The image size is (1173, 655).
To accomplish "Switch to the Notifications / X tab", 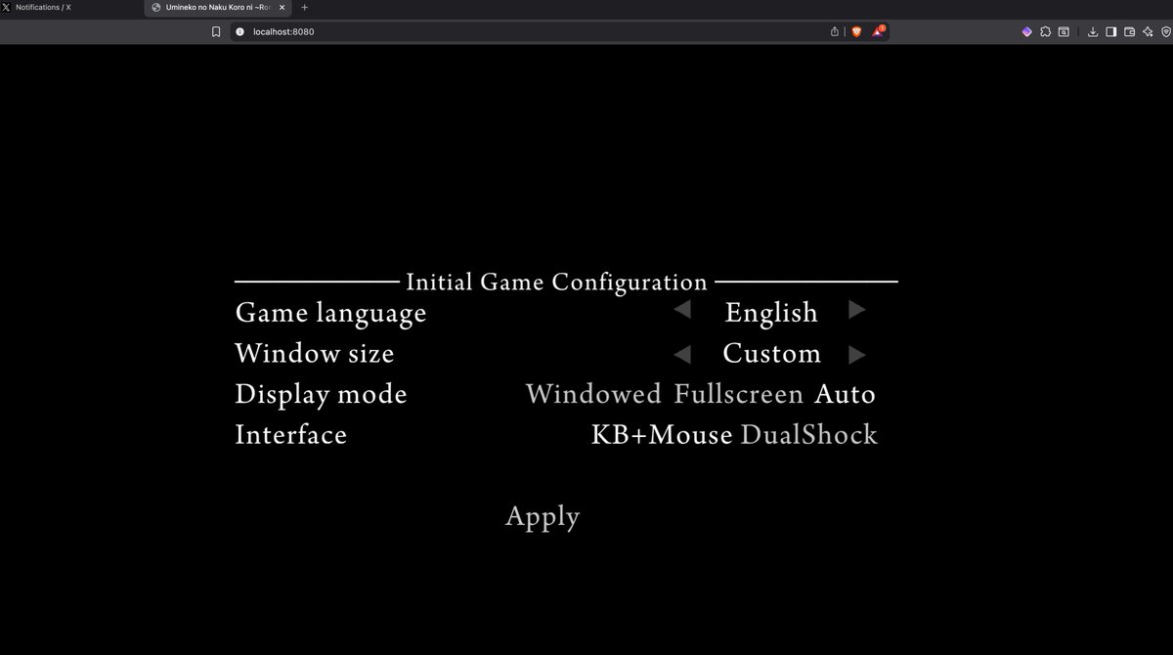I will point(70,7).
